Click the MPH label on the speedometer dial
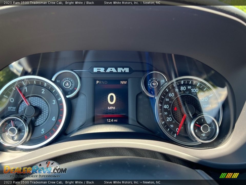The image size is (246, 185). 207,106
